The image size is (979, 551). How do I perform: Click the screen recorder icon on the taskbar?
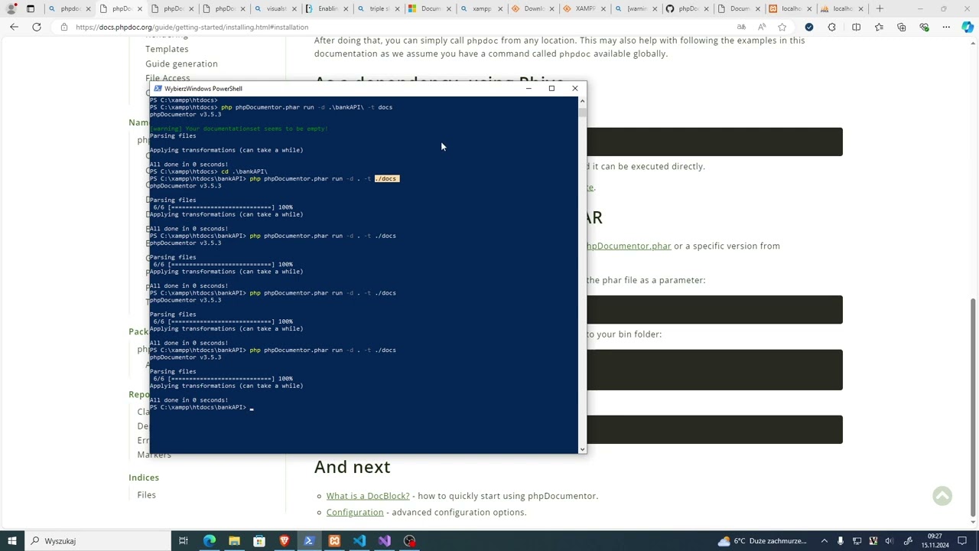(x=410, y=541)
